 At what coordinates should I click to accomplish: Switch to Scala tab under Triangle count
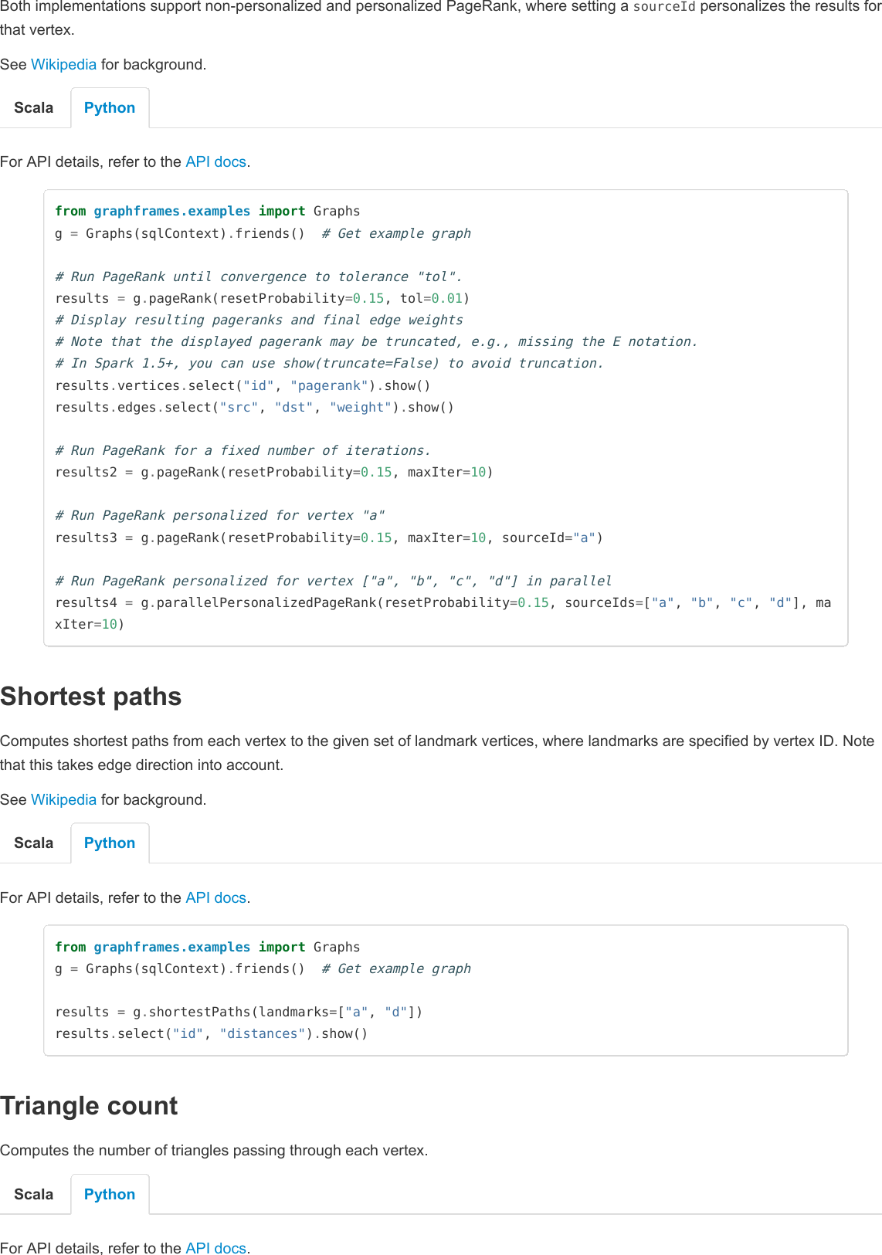click(34, 1194)
